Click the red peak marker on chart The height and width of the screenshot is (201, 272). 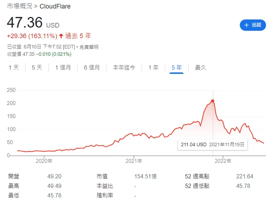(x=213, y=101)
